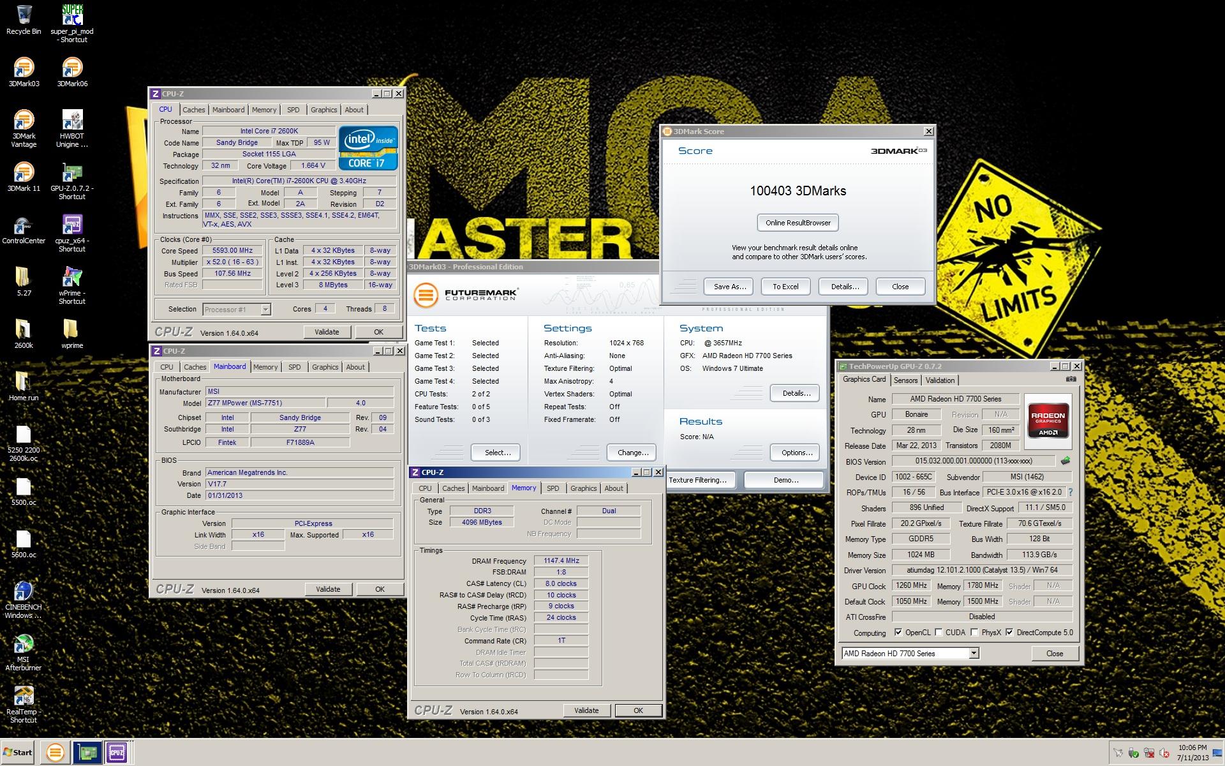Click Close button in GPU-Z window
Screen dimensions: 1225x766
pyautogui.click(x=1055, y=654)
